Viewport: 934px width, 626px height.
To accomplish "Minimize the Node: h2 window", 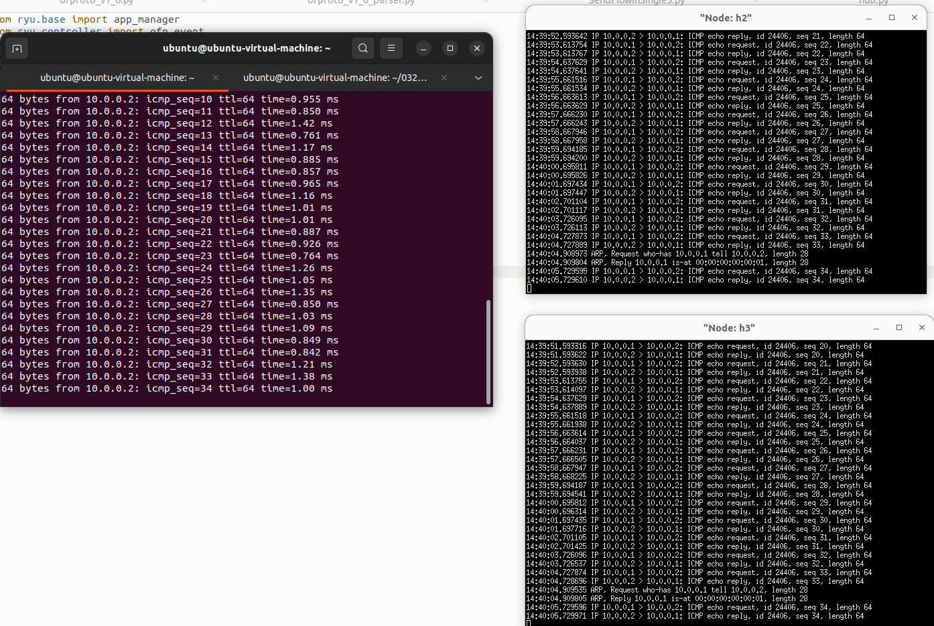I will point(869,18).
